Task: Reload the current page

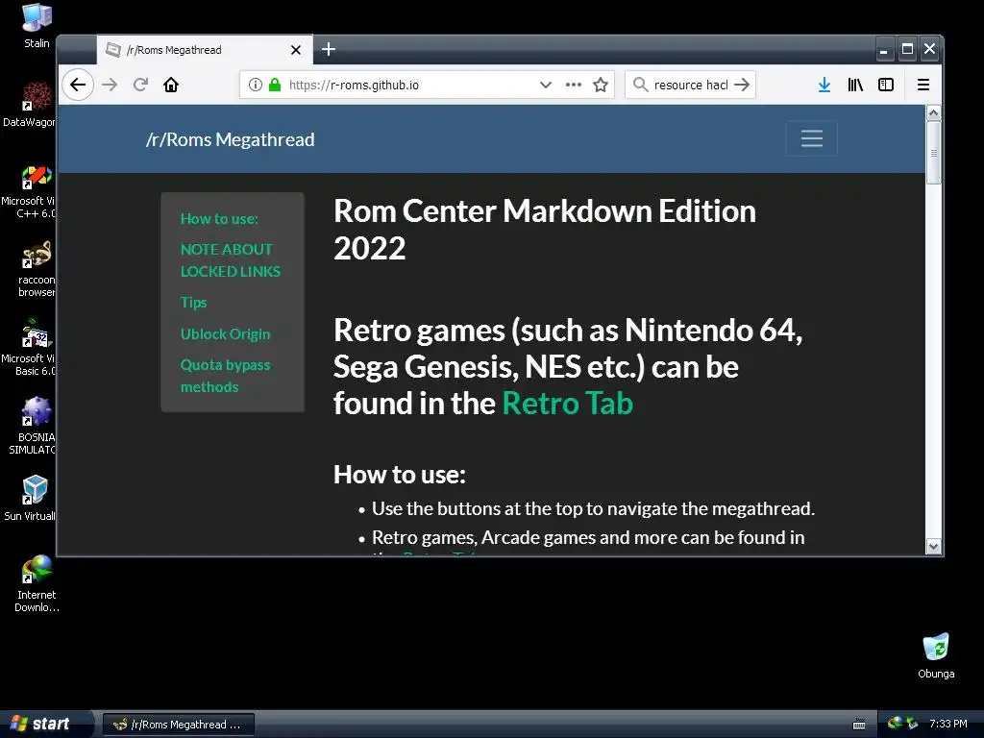Action: click(x=140, y=85)
